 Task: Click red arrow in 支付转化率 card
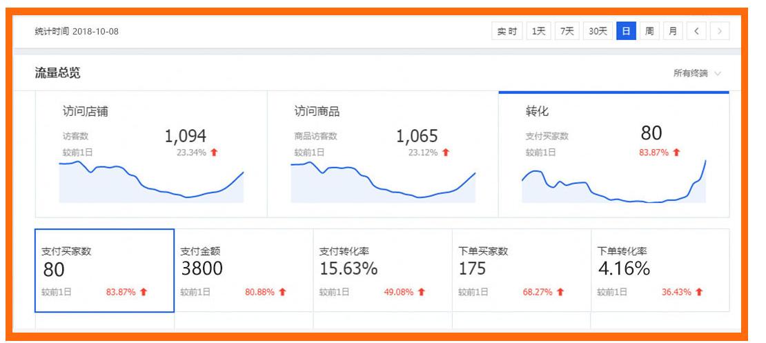pos(421,292)
